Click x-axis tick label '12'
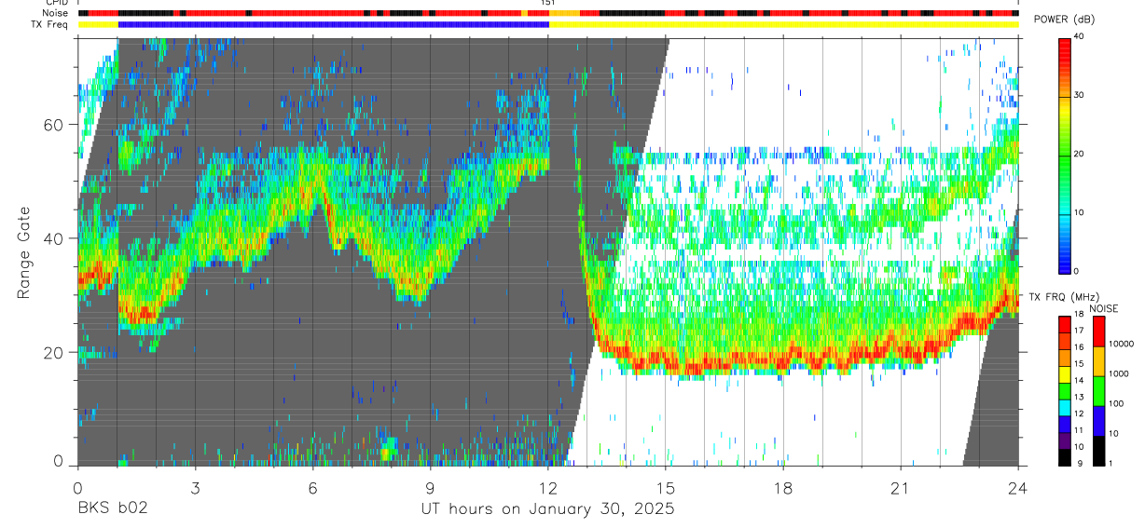 tap(548, 489)
